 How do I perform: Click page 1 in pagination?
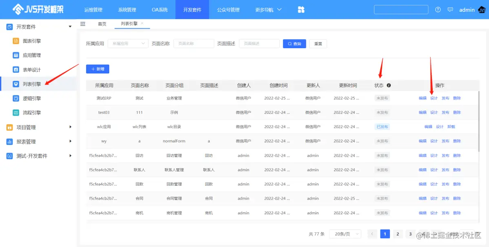[385, 234]
